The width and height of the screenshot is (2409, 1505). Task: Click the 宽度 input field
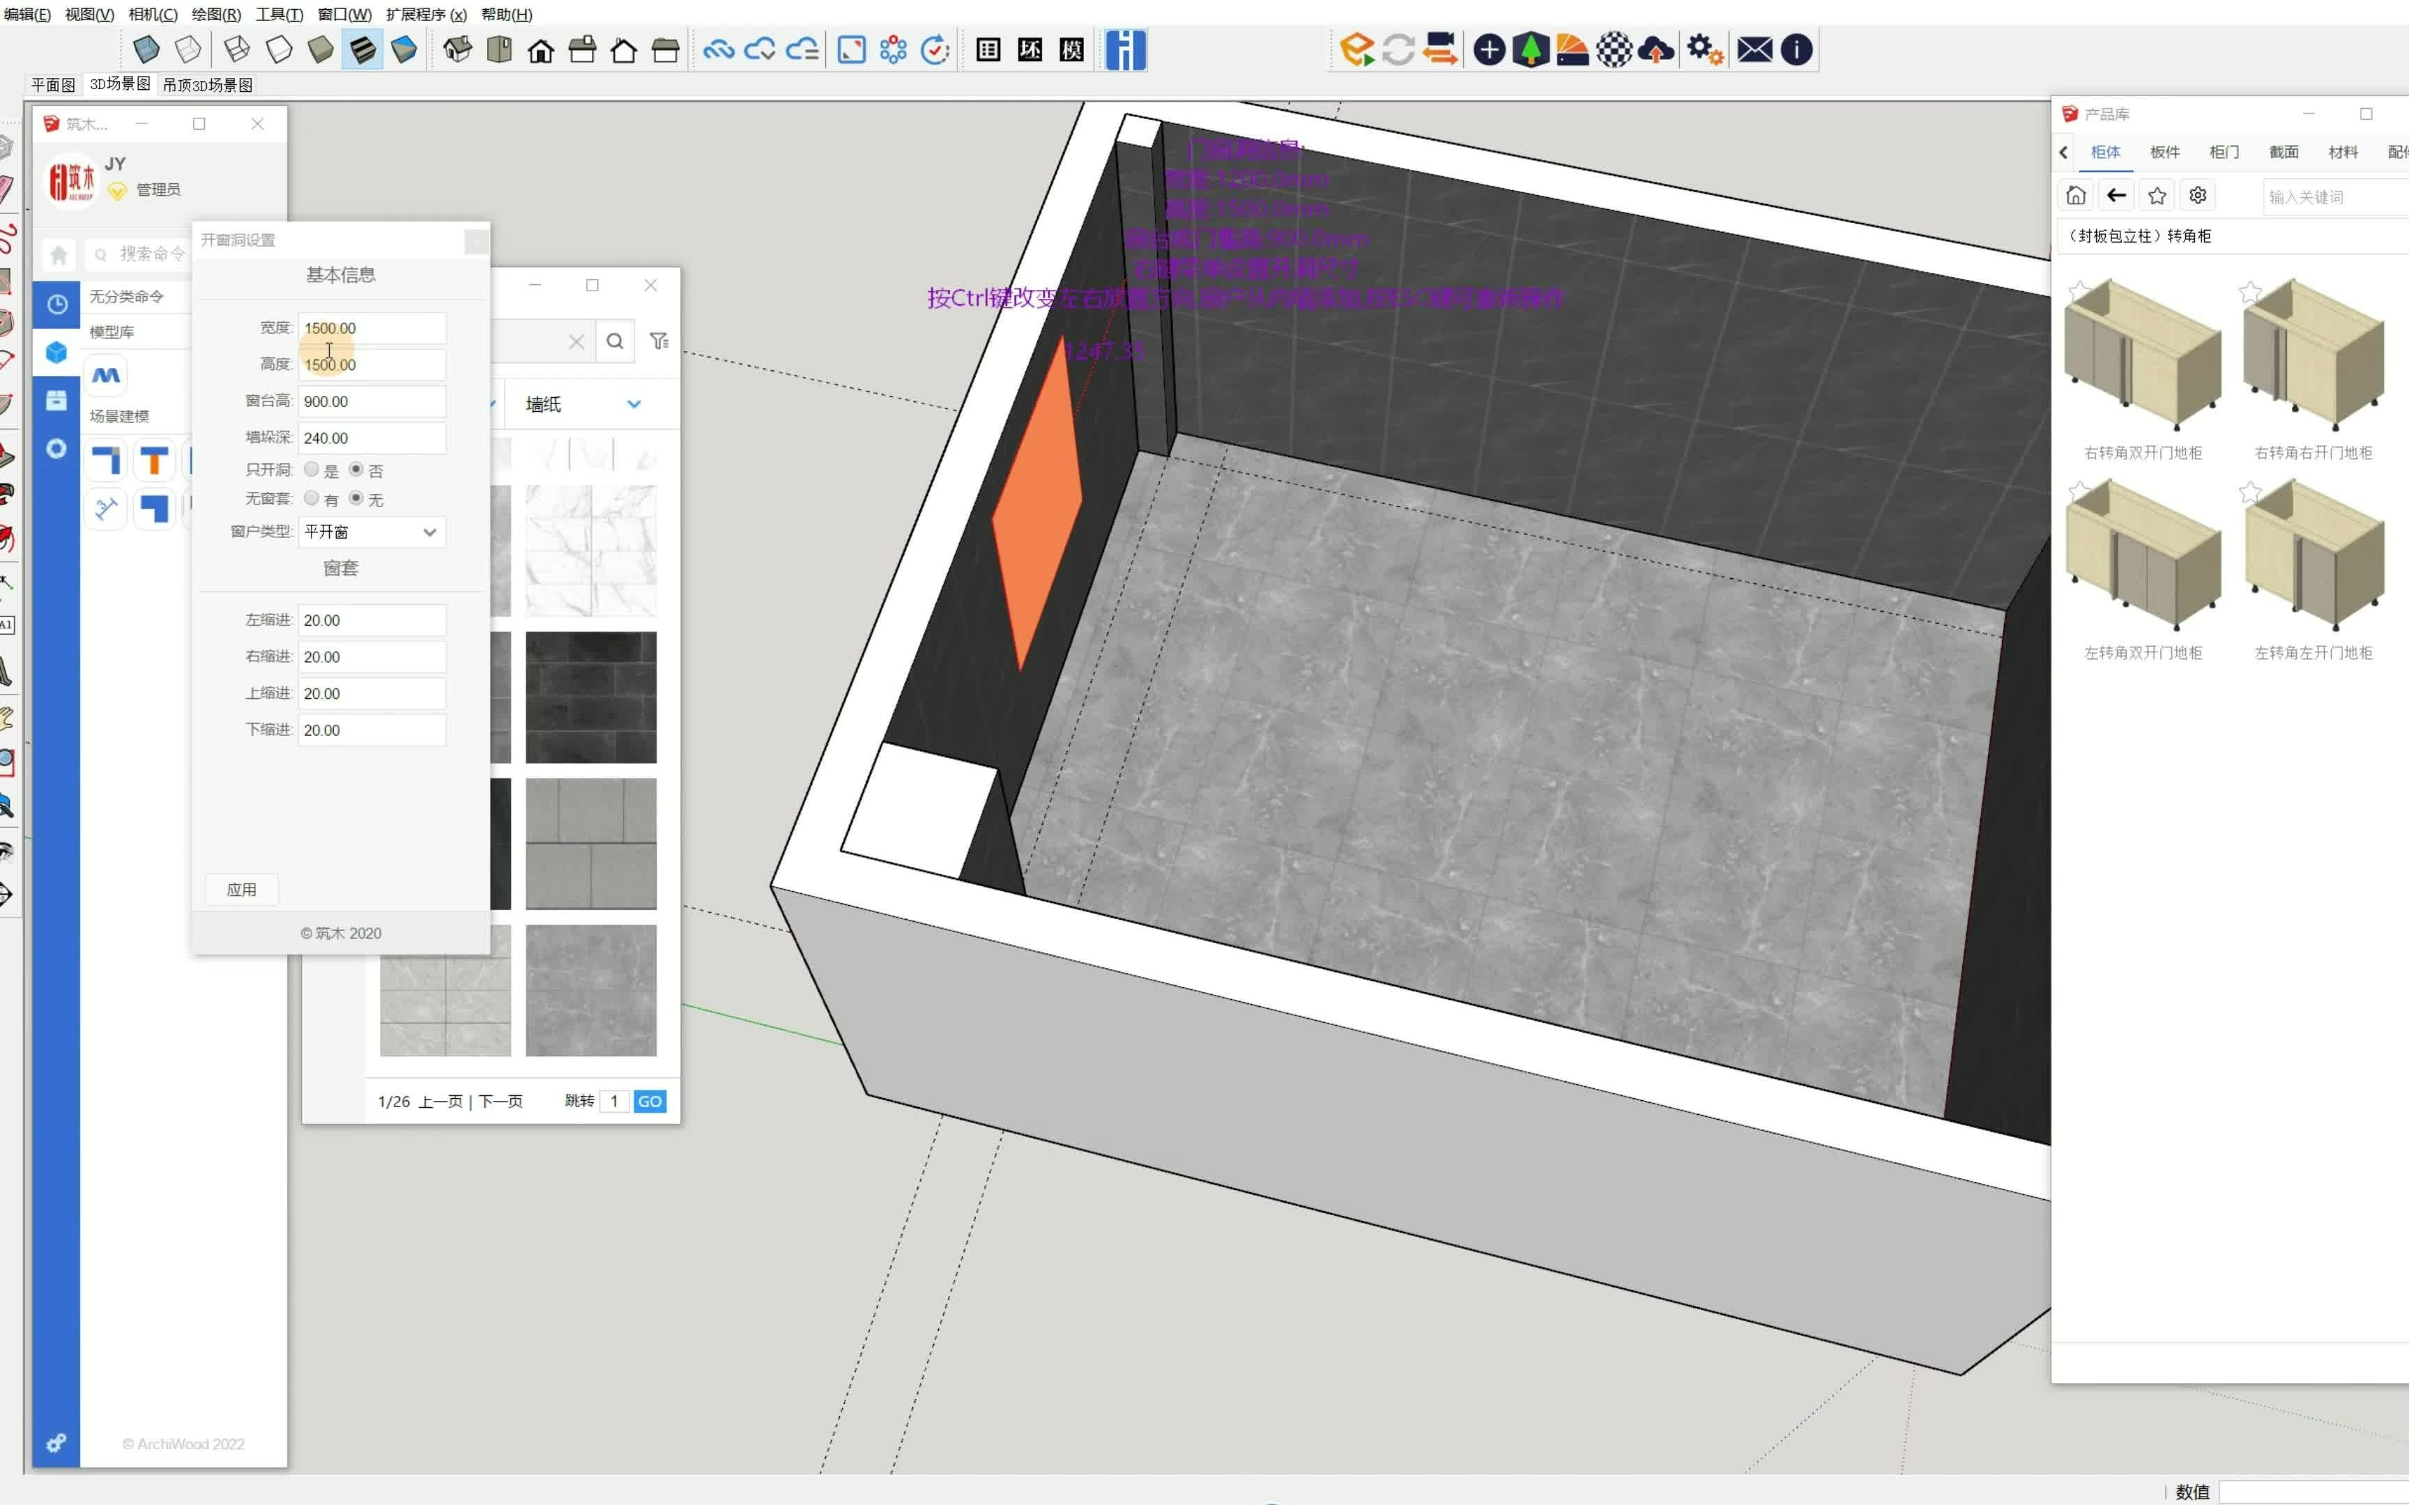[x=372, y=327]
